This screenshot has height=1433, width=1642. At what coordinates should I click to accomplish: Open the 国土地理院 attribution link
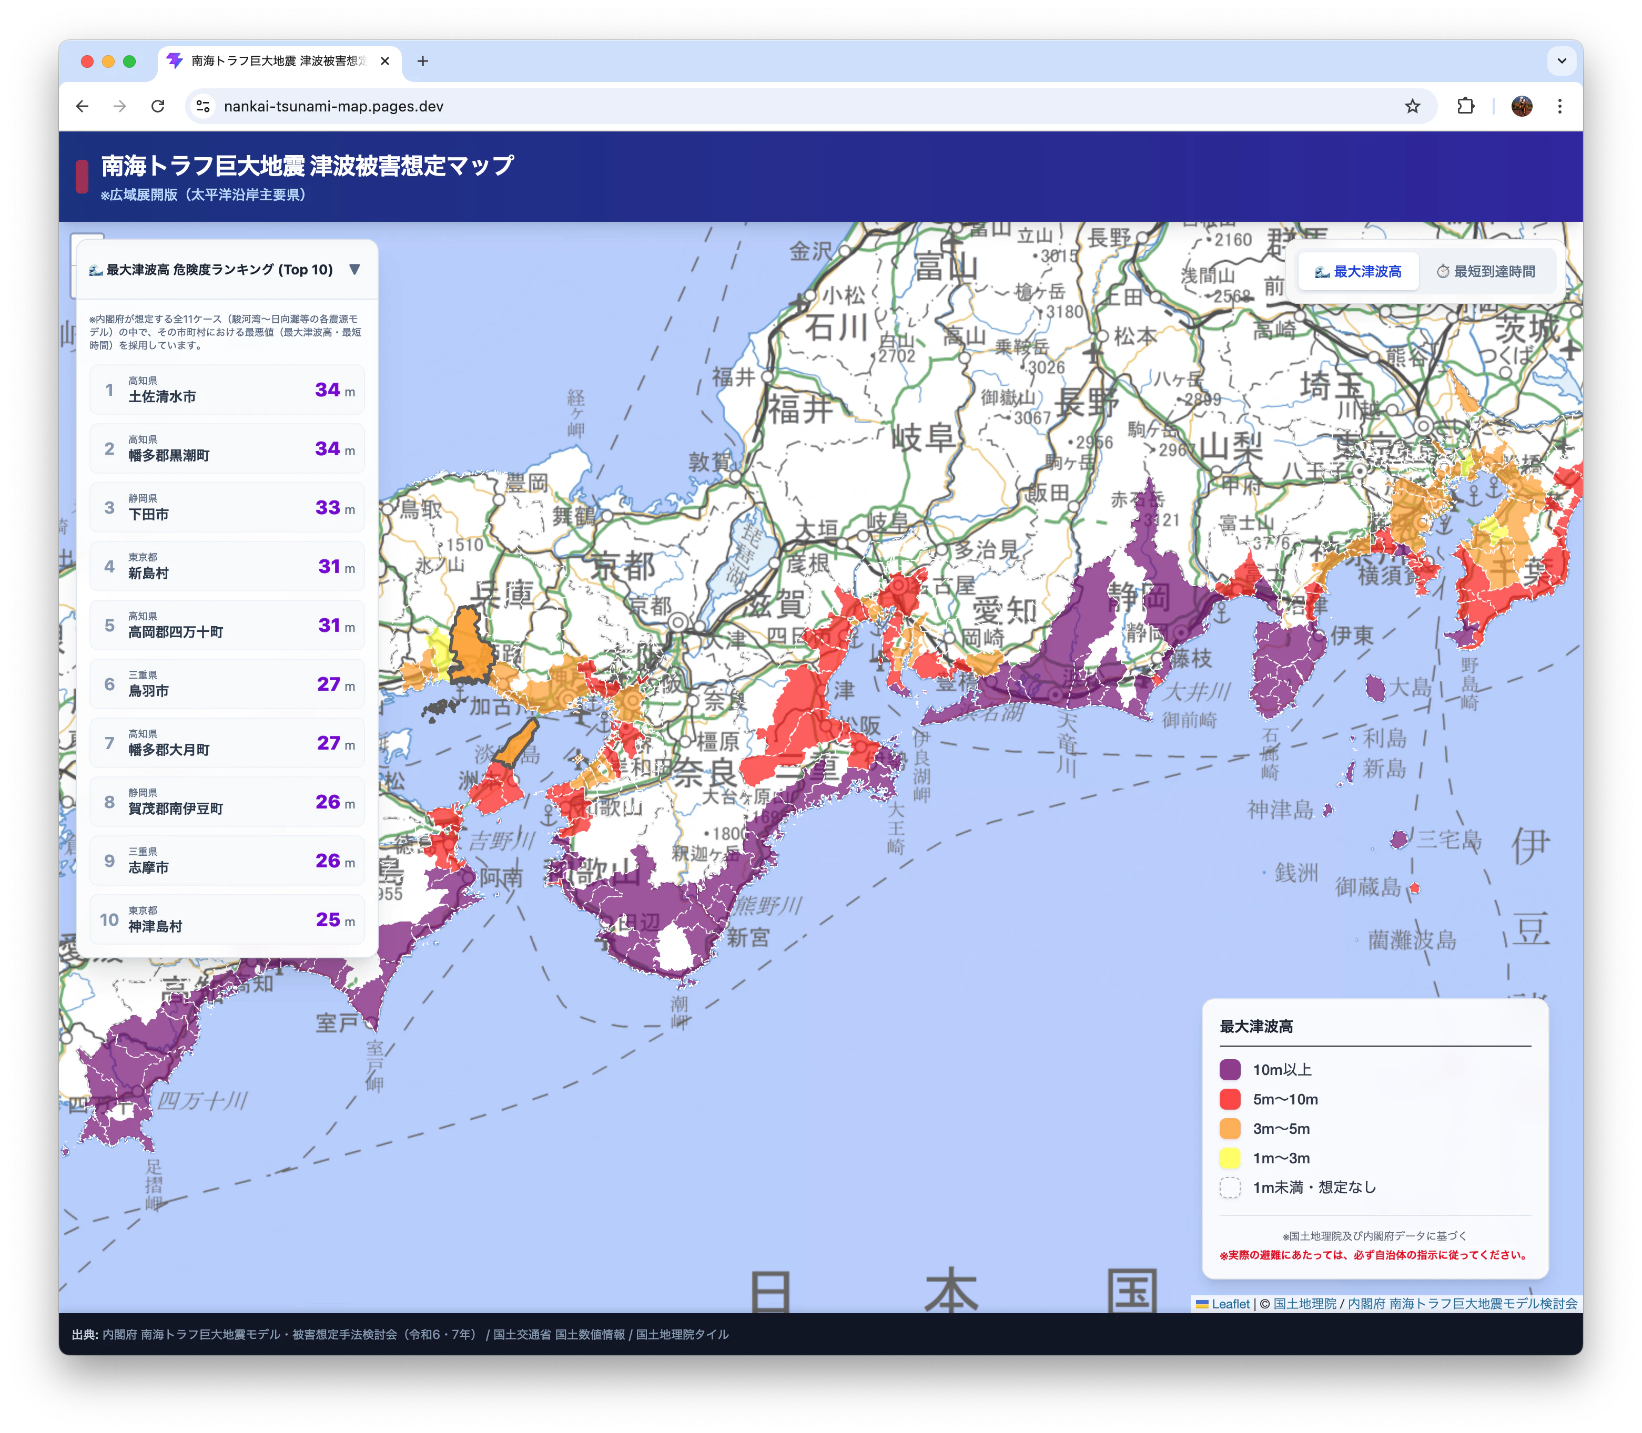pyautogui.click(x=1304, y=1304)
